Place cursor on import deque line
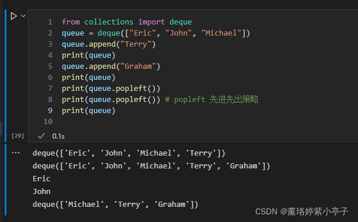The width and height of the screenshot is (358, 222). [127, 22]
